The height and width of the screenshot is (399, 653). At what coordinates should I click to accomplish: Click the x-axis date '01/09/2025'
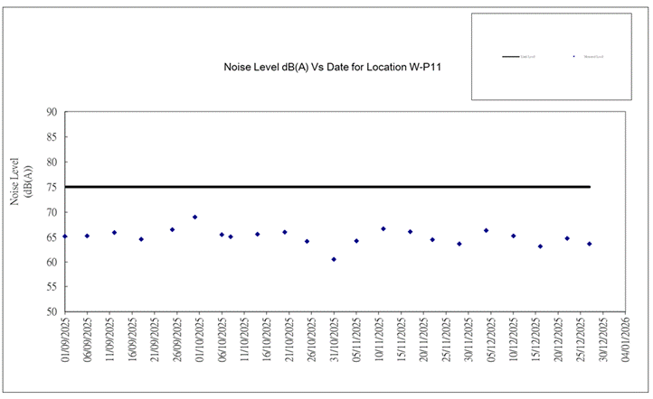[x=65, y=339]
